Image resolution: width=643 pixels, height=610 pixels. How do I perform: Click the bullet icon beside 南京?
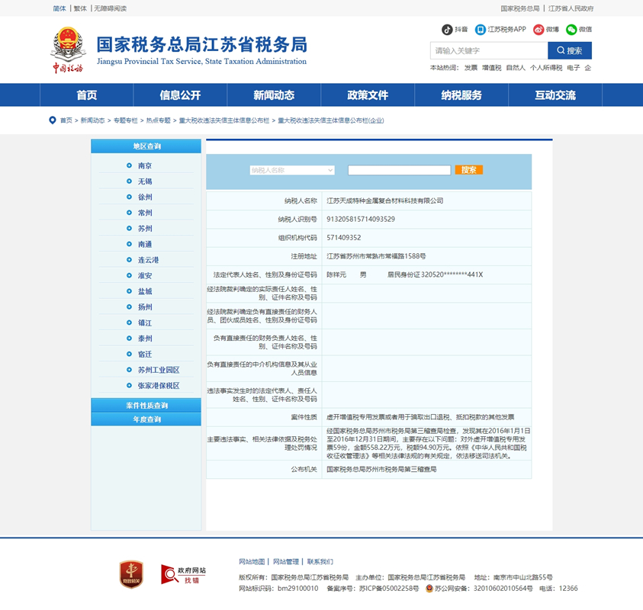129,165
